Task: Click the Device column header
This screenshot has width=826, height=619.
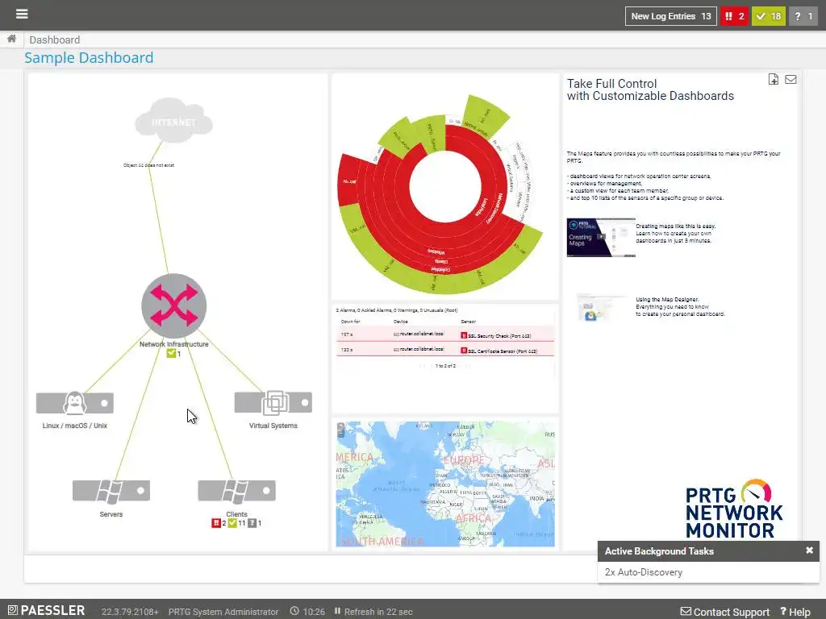Action: (x=400, y=322)
